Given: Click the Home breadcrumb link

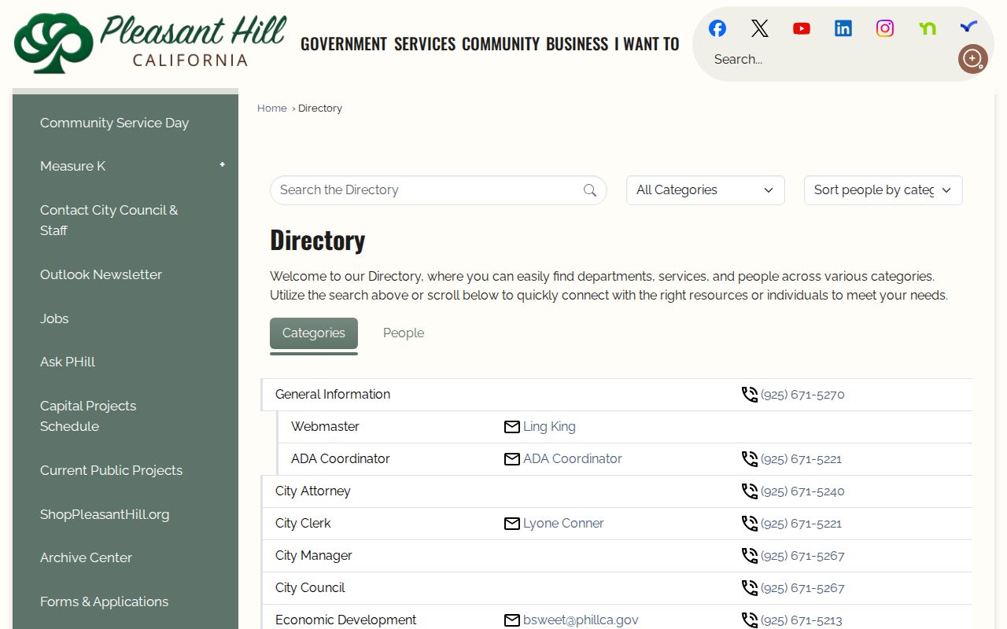Looking at the screenshot, I should pyautogui.click(x=272, y=109).
